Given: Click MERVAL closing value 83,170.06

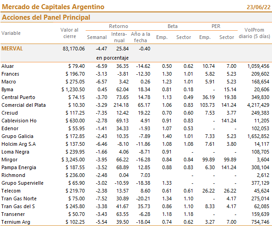Looking at the screenshot, I should (74, 49).
